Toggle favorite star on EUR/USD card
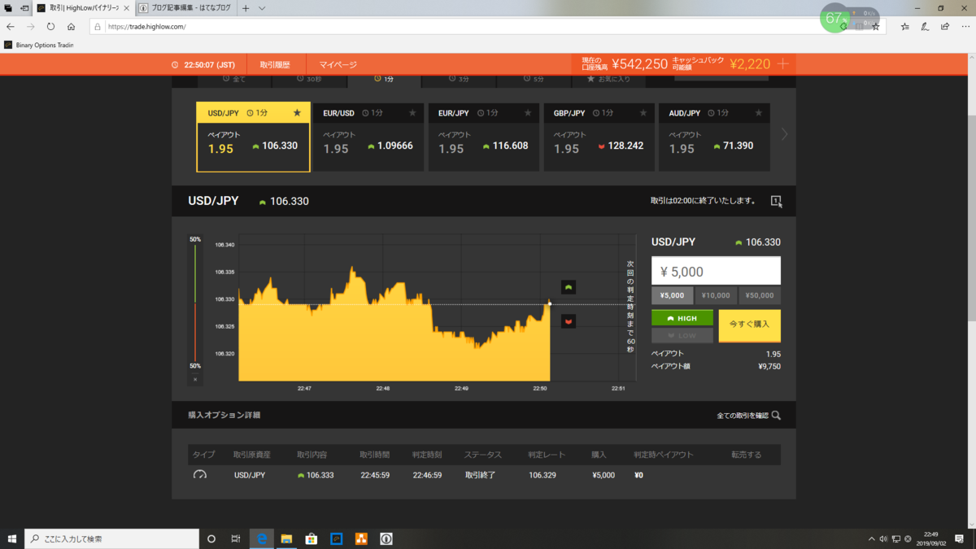This screenshot has height=549, width=976. pyautogui.click(x=412, y=113)
